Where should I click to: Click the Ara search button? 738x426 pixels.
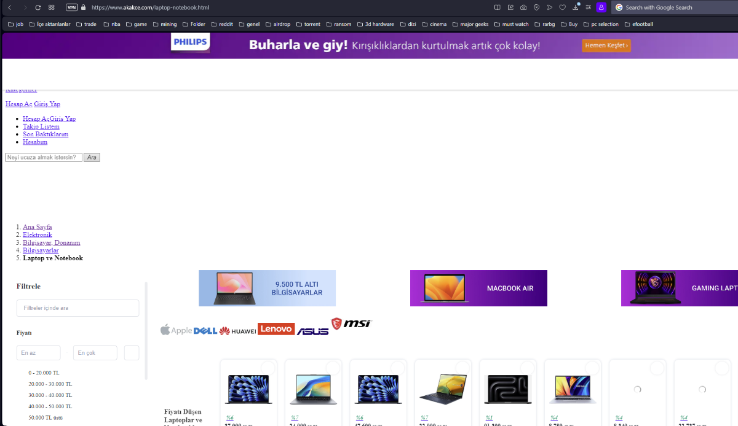(92, 158)
